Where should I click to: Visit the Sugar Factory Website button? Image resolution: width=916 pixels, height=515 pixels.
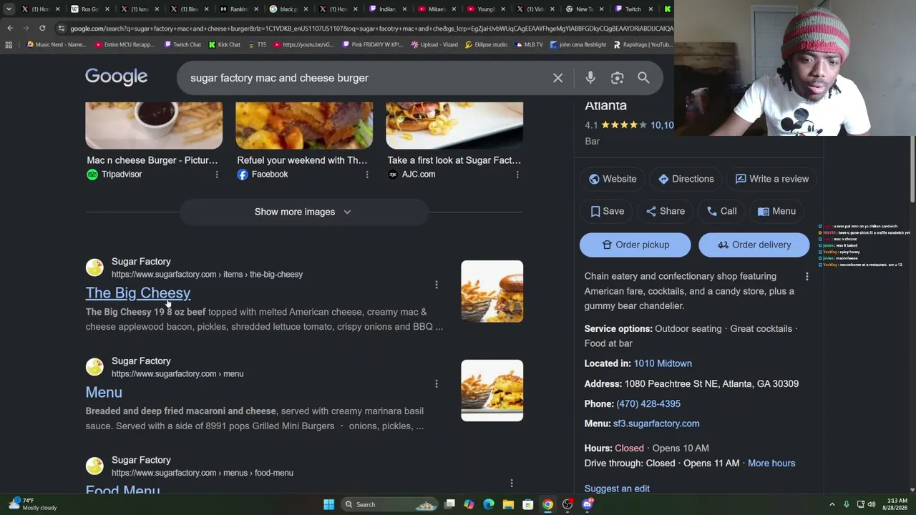(613, 179)
